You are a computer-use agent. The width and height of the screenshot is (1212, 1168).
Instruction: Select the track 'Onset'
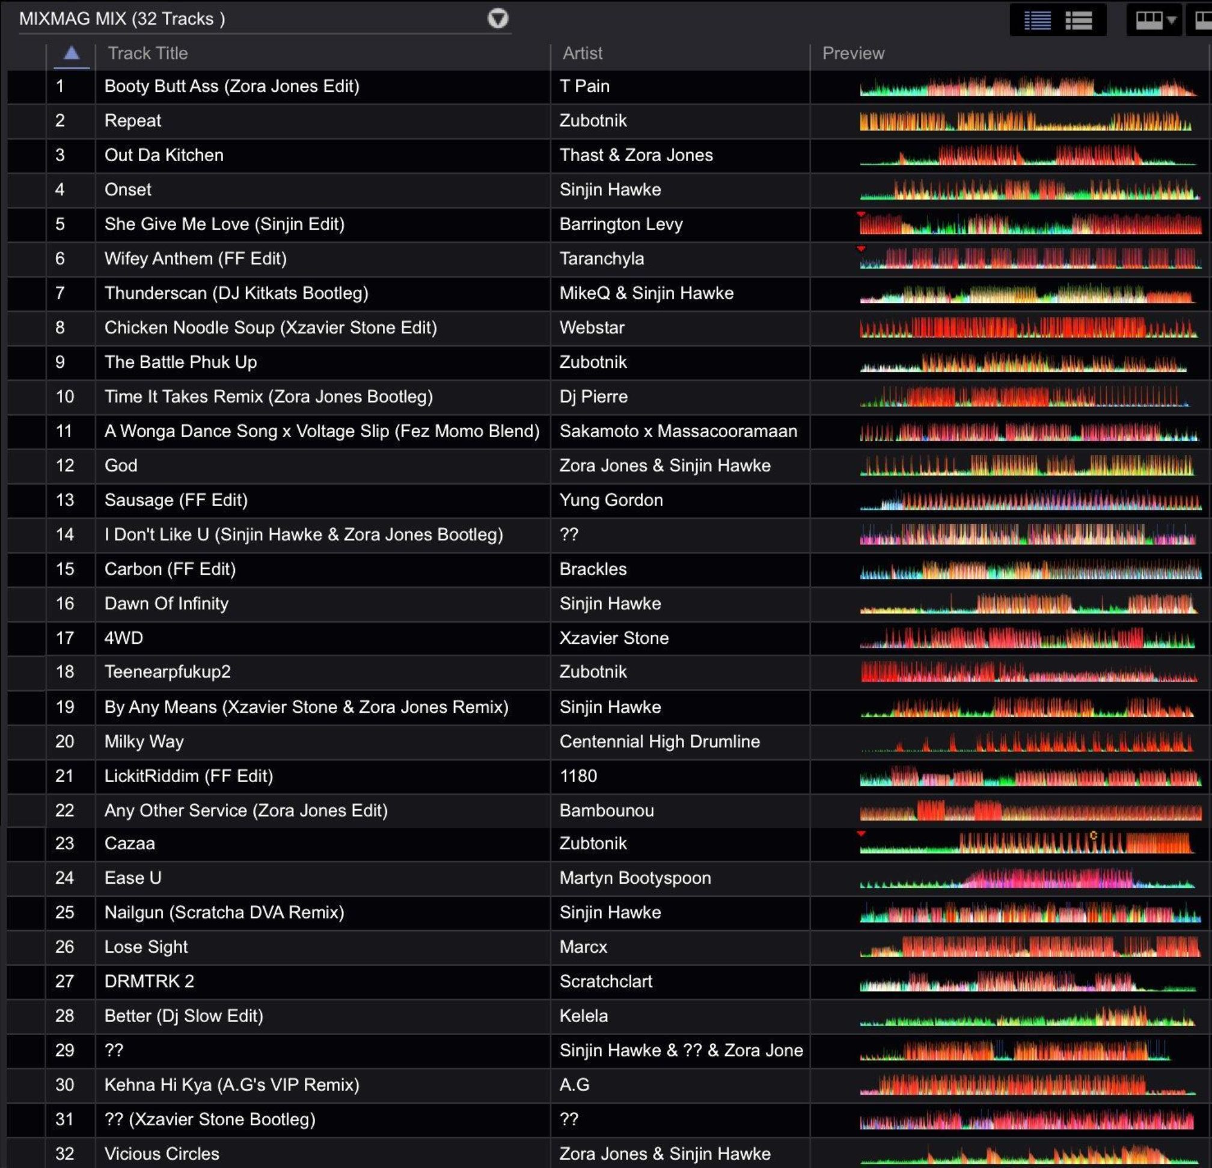128,190
